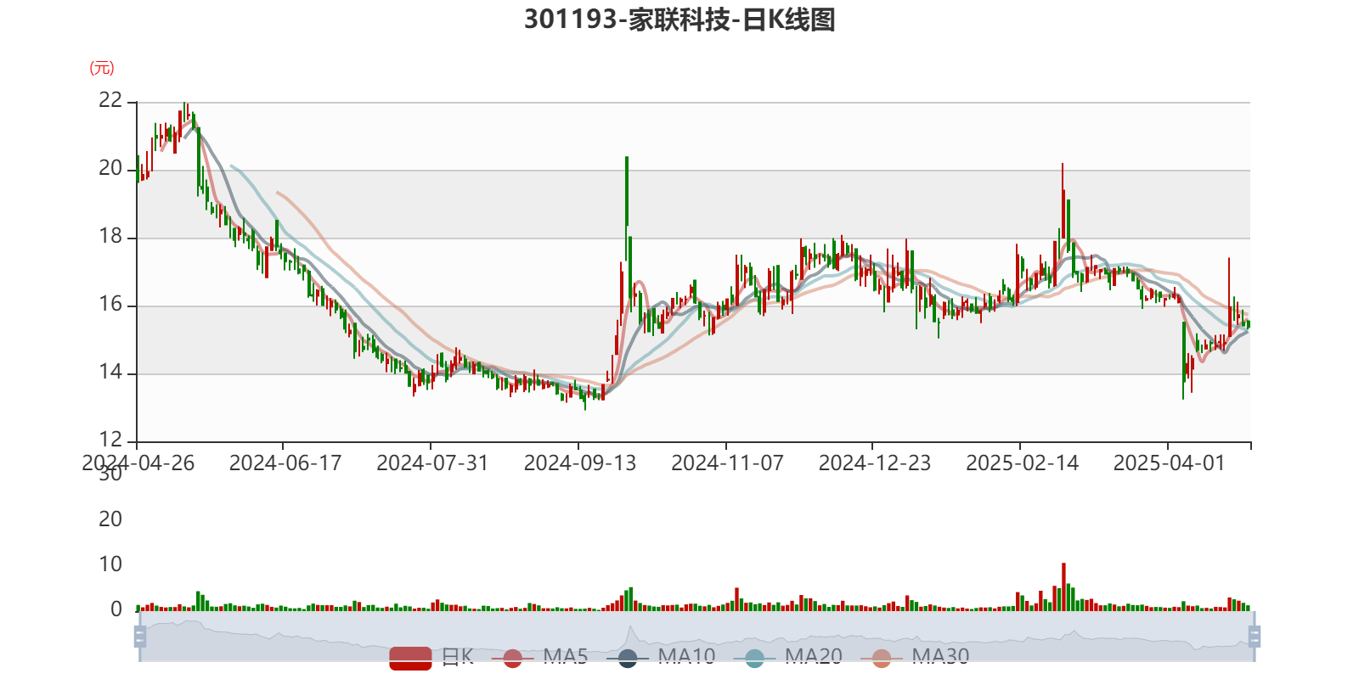Image resolution: width=1359 pixels, height=679 pixels.
Task: Toggle MA20 series by its text label
Action: 813,656
